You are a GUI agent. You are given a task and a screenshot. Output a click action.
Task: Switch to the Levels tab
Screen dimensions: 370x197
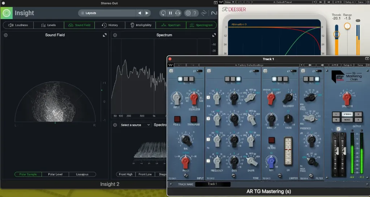click(x=49, y=25)
